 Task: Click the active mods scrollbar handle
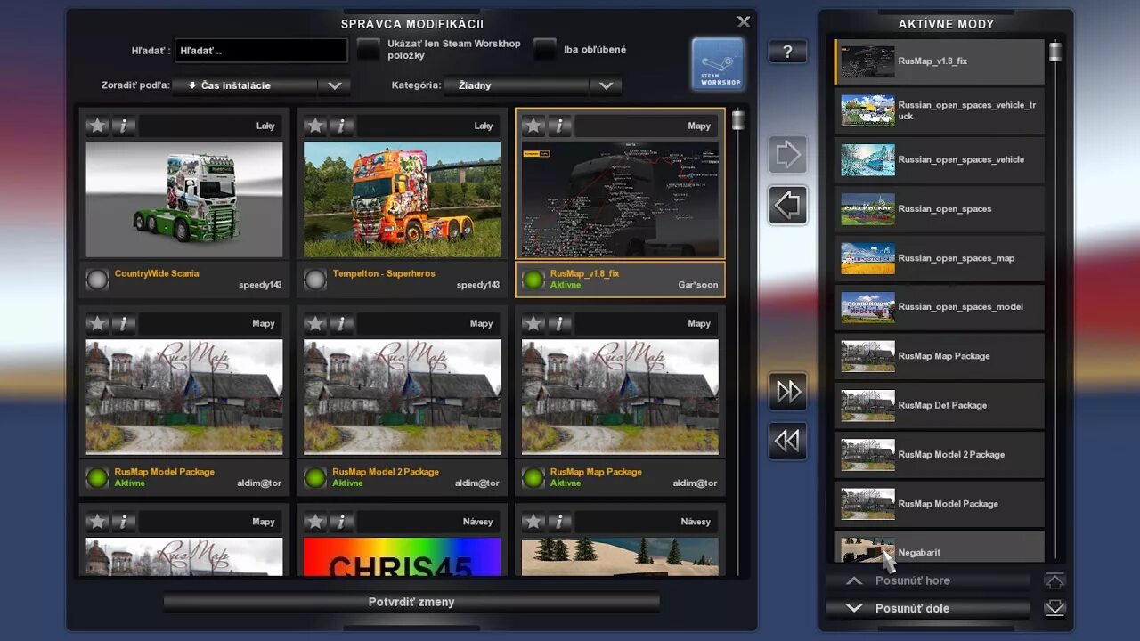tap(1055, 52)
